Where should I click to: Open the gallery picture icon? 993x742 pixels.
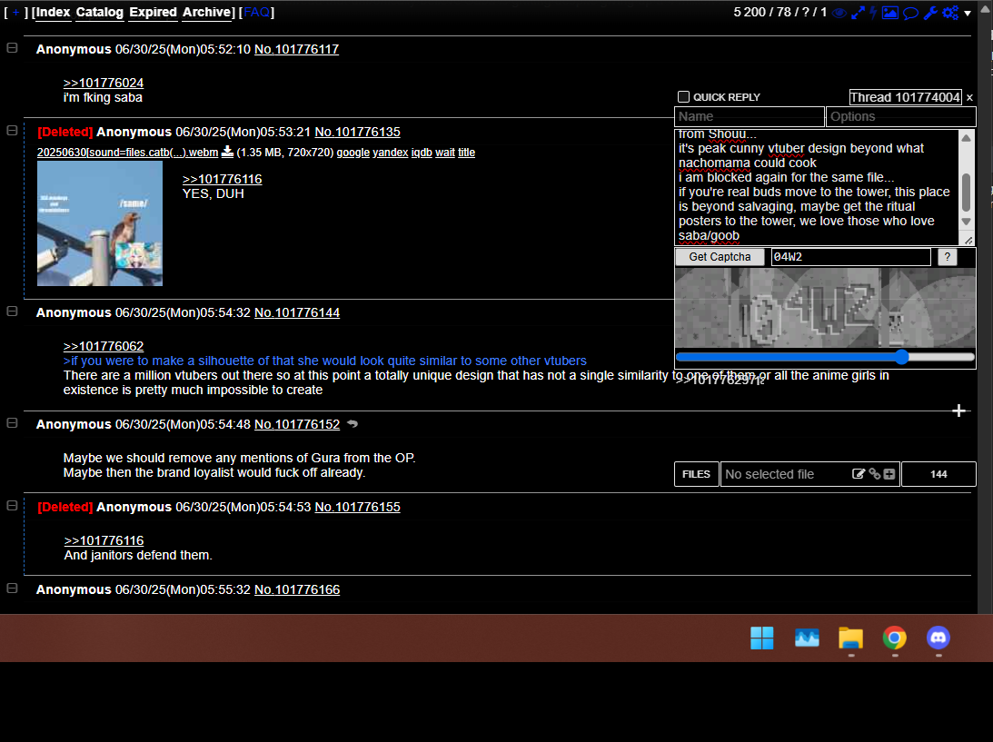[889, 13]
